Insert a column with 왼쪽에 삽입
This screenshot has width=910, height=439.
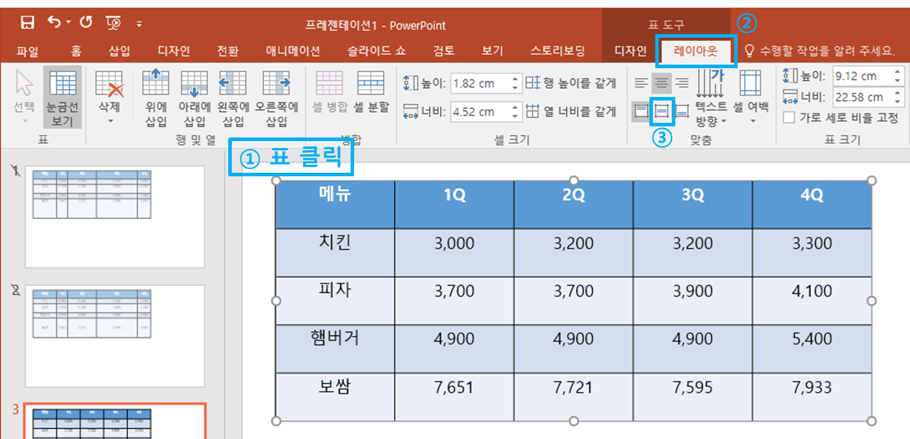[x=233, y=98]
